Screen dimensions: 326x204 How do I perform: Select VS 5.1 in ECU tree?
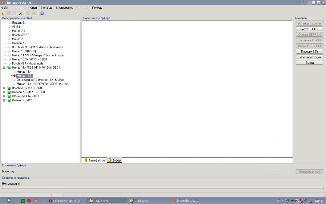pyautogui.click(x=16, y=27)
